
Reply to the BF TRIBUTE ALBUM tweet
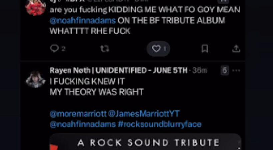54,49
